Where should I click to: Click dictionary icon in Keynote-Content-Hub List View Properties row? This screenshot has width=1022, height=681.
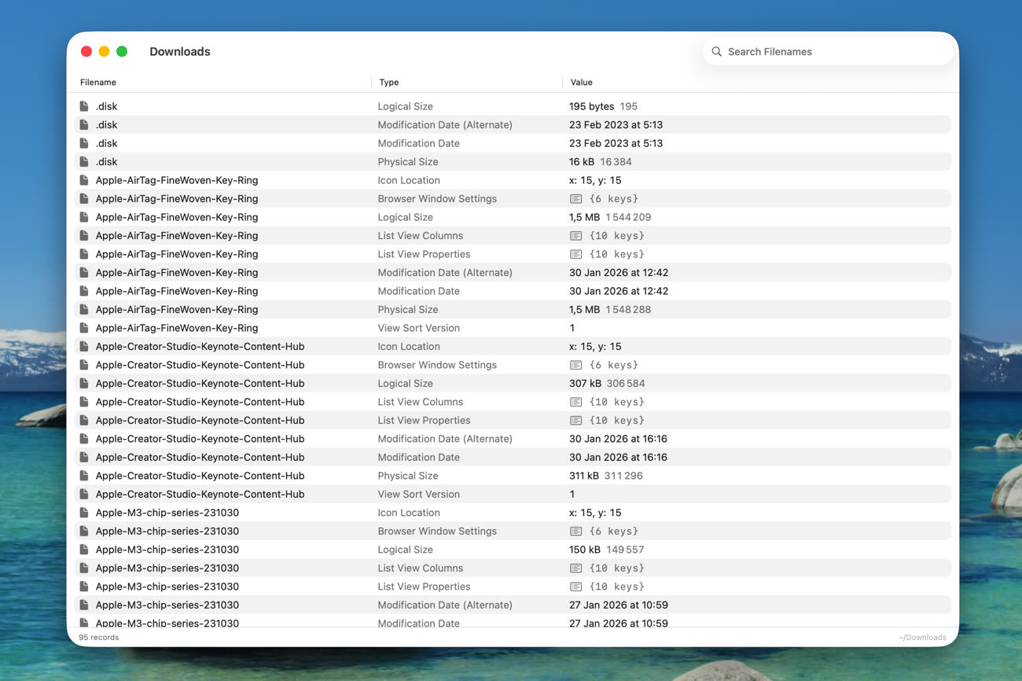(575, 421)
